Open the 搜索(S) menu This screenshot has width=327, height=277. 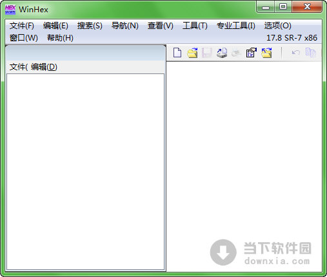[x=90, y=26]
